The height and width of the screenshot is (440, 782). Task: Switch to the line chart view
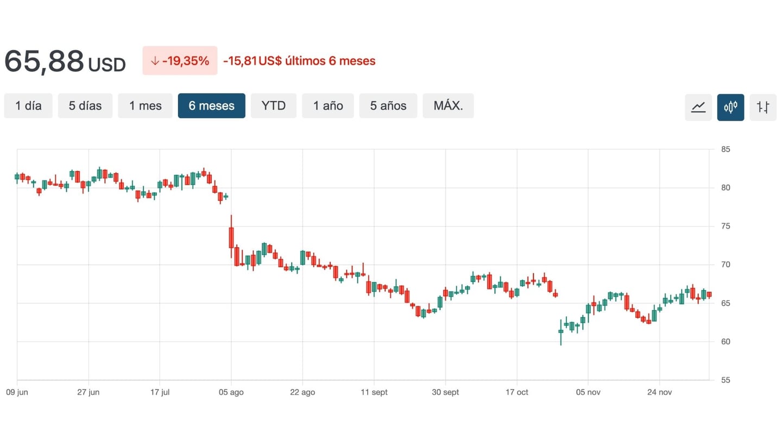point(698,107)
